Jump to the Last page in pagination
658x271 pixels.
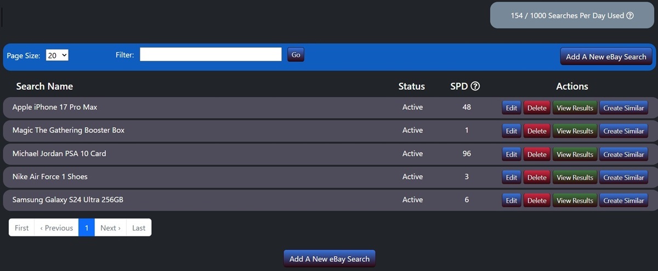(139, 228)
